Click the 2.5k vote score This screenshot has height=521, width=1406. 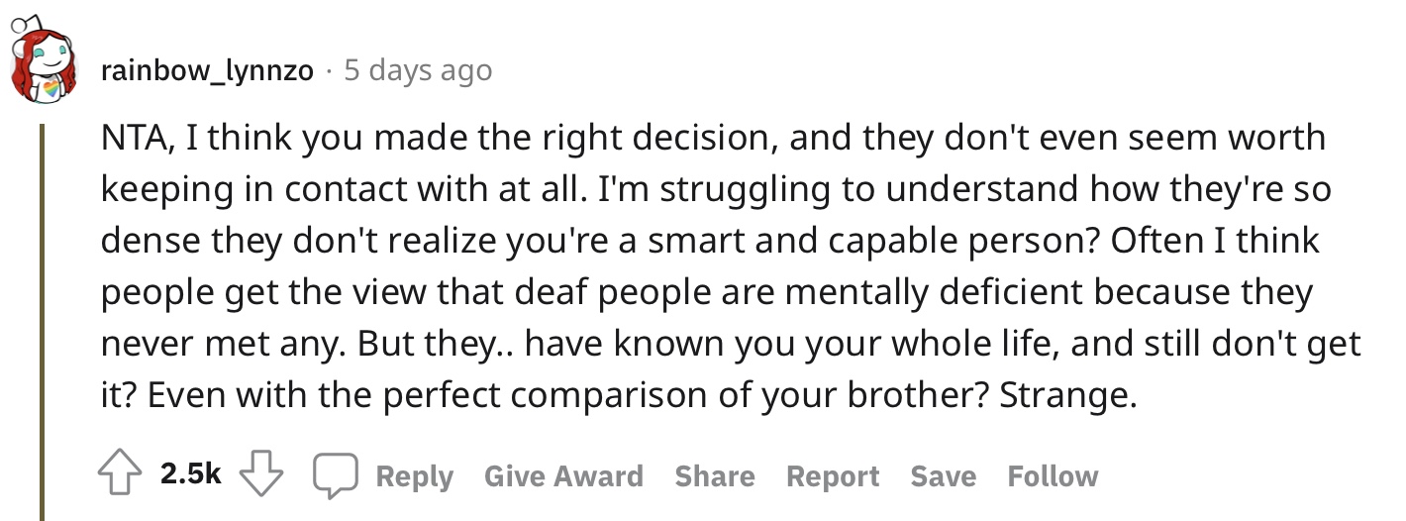coord(190,476)
